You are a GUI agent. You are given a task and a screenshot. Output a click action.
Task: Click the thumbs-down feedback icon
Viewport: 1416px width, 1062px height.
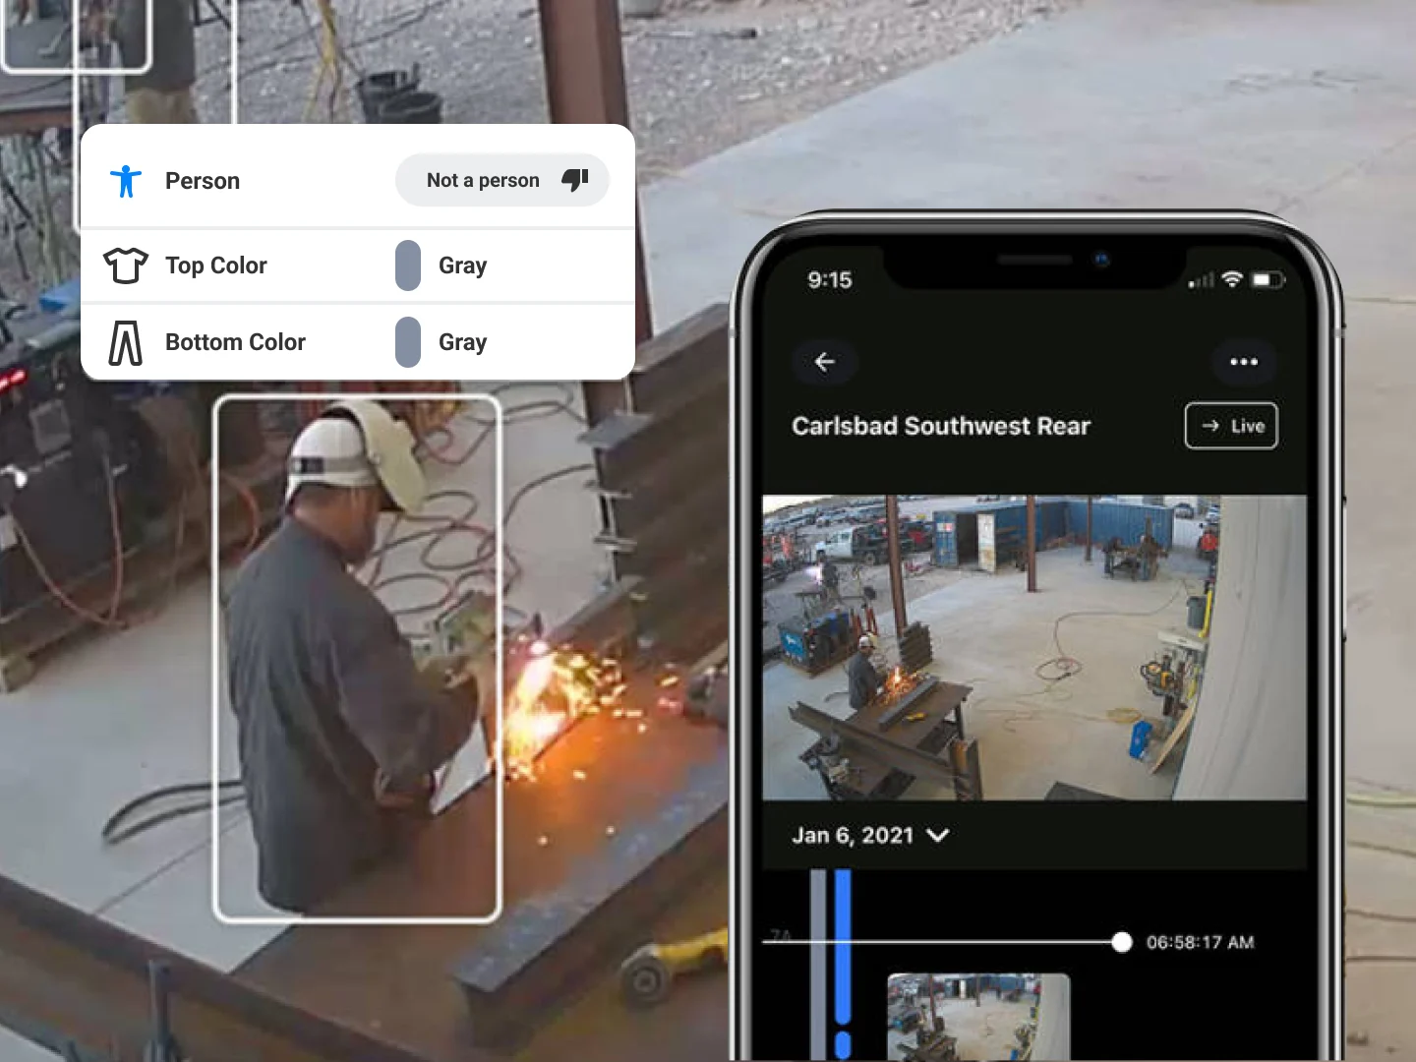tap(576, 180)
